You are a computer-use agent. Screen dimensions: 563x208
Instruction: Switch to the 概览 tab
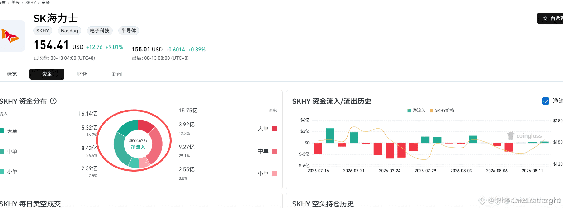pos(12,74)
